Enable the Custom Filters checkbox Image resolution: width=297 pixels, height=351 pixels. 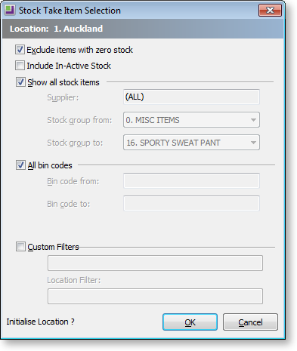[20, 247]
